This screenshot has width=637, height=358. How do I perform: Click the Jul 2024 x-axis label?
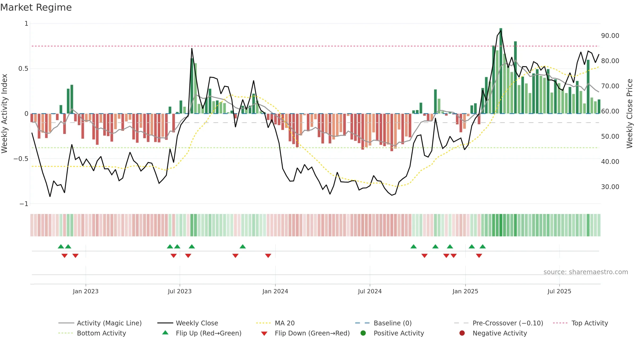[x=370, y=291]
